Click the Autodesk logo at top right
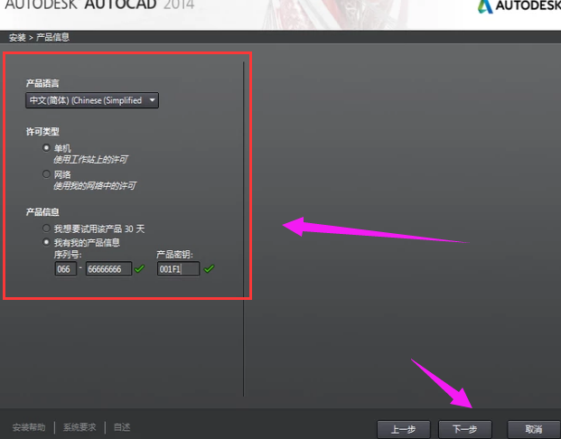The width and height of the screenshot is (561, 439). coord(519,8)
